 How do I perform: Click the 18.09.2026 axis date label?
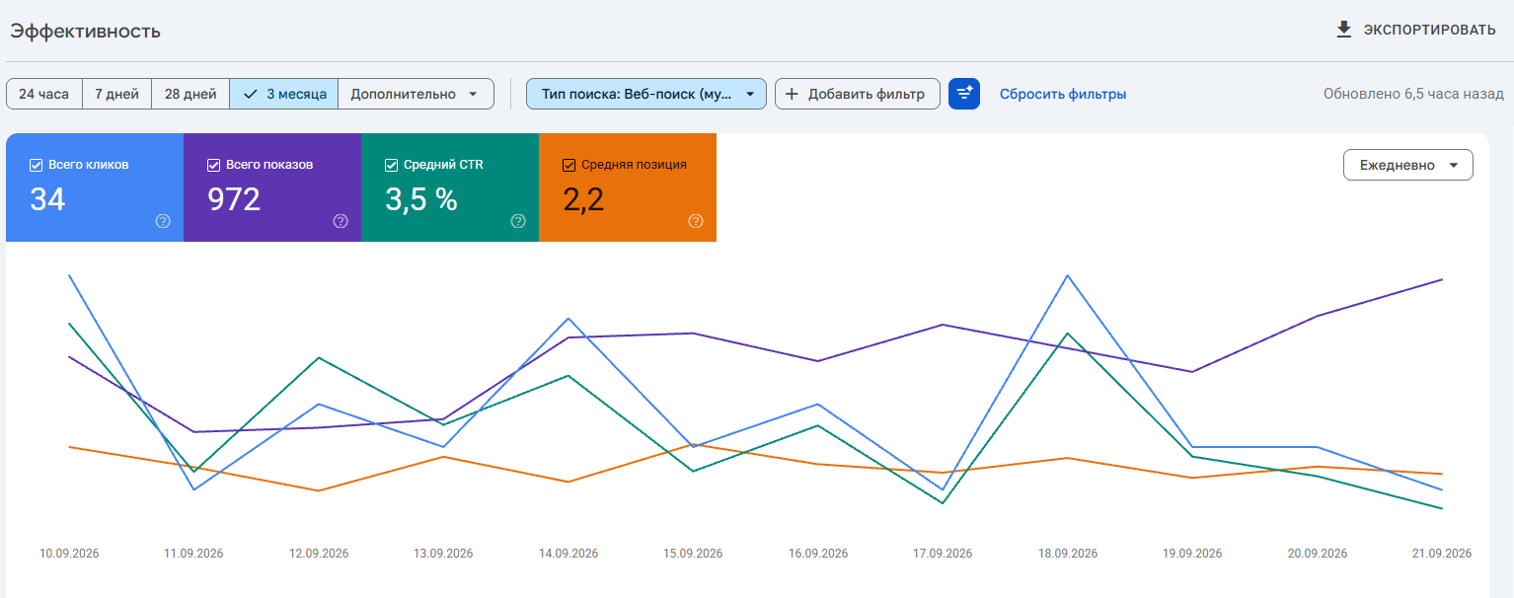click(1068, 554)
